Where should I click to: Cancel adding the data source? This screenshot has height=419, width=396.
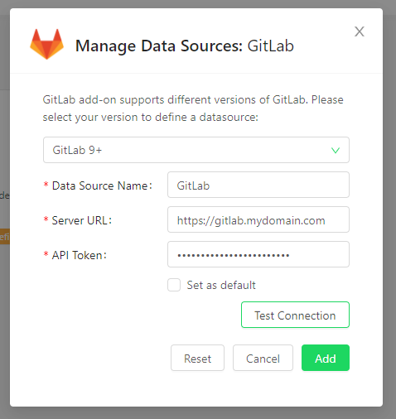coord(263,358)
